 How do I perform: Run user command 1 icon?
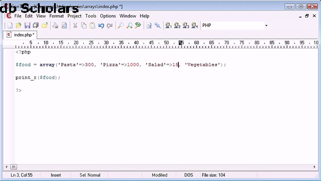pyautogui.click(x=168, y=25)
